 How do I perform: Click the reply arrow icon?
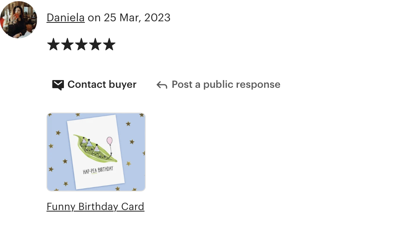point(162,85)
